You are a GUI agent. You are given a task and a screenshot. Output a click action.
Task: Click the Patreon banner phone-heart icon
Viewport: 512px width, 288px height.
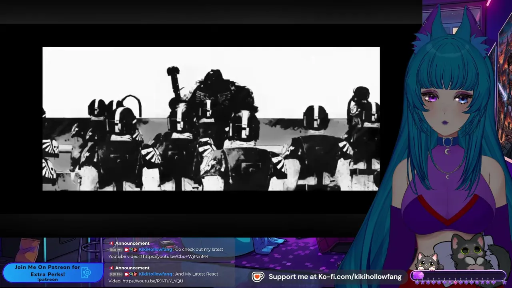[86, 272]
